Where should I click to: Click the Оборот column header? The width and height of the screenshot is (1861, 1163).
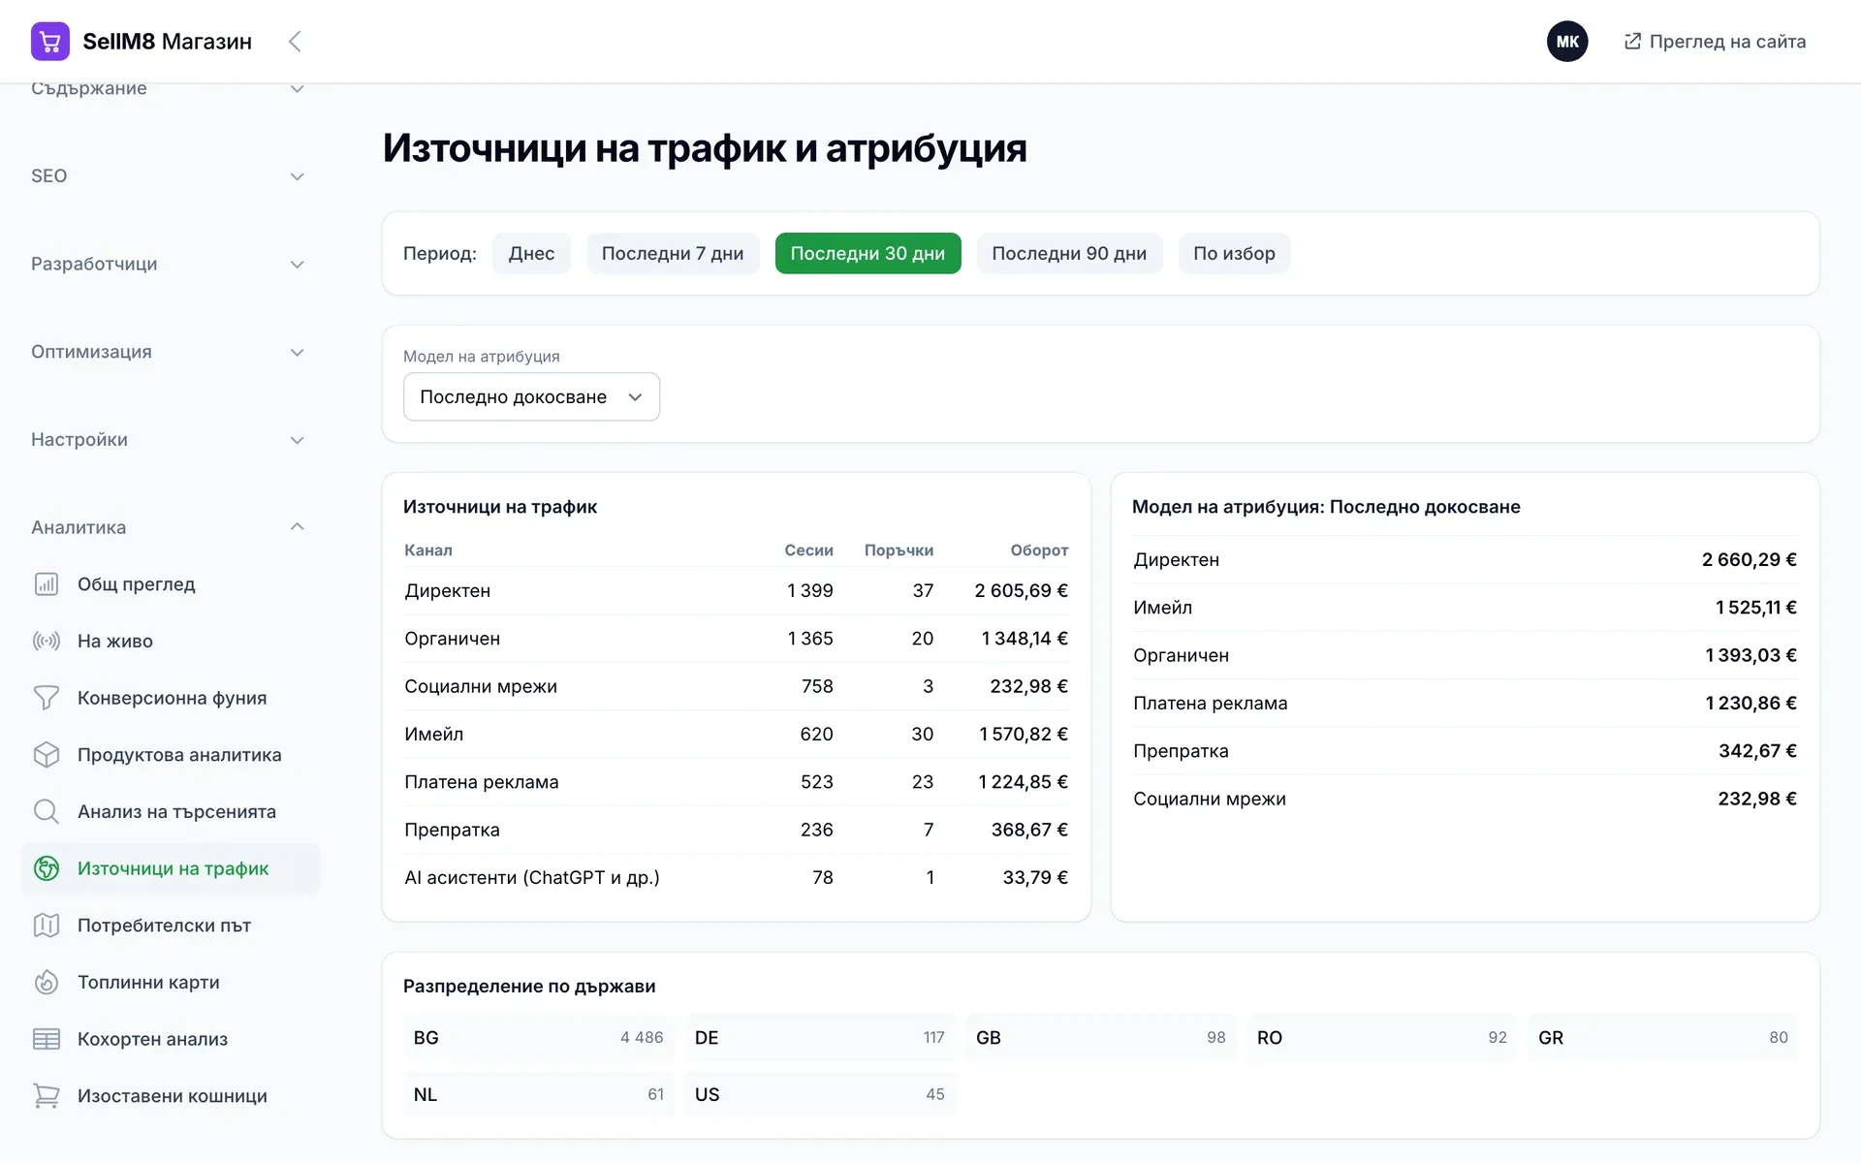coord(1039,550)
